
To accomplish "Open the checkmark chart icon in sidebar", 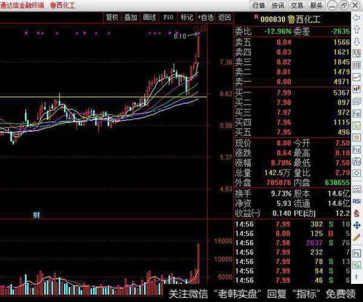I will pos(356,53).
